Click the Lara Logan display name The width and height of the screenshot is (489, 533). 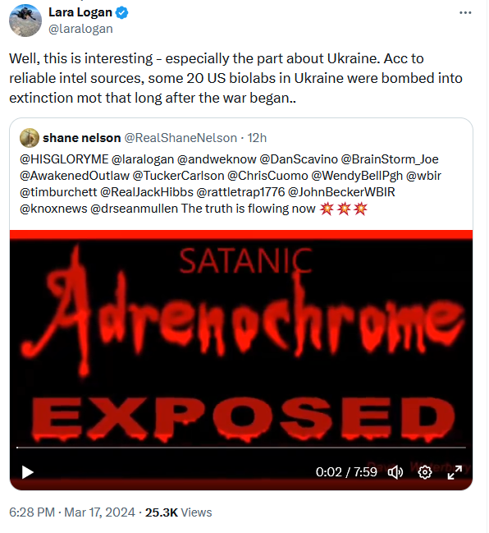tap(80, 12)
